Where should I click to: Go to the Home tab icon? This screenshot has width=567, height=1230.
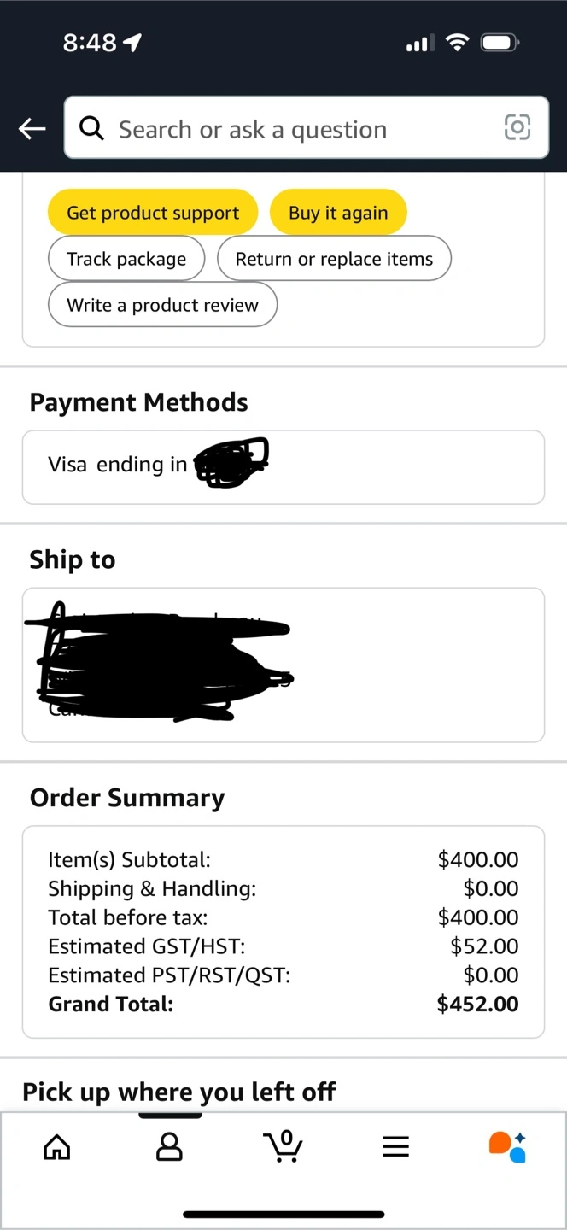pos(57,1146)
